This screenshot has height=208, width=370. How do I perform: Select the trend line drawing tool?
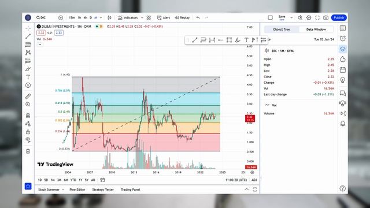tap(28, 36)
